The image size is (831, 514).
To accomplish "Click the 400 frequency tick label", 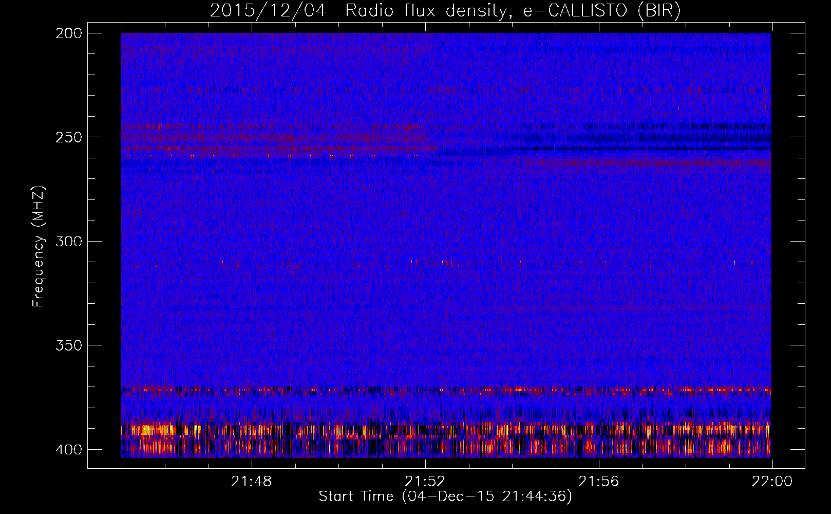I will click(68, 449).
